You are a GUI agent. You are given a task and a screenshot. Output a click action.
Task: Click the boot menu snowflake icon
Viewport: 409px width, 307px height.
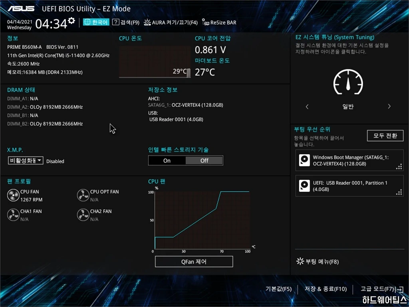point(300,261)
